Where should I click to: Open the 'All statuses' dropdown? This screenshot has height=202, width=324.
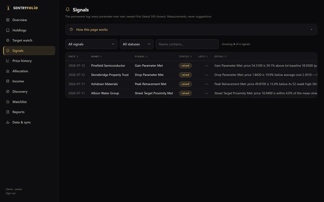(x=137, y=44)
